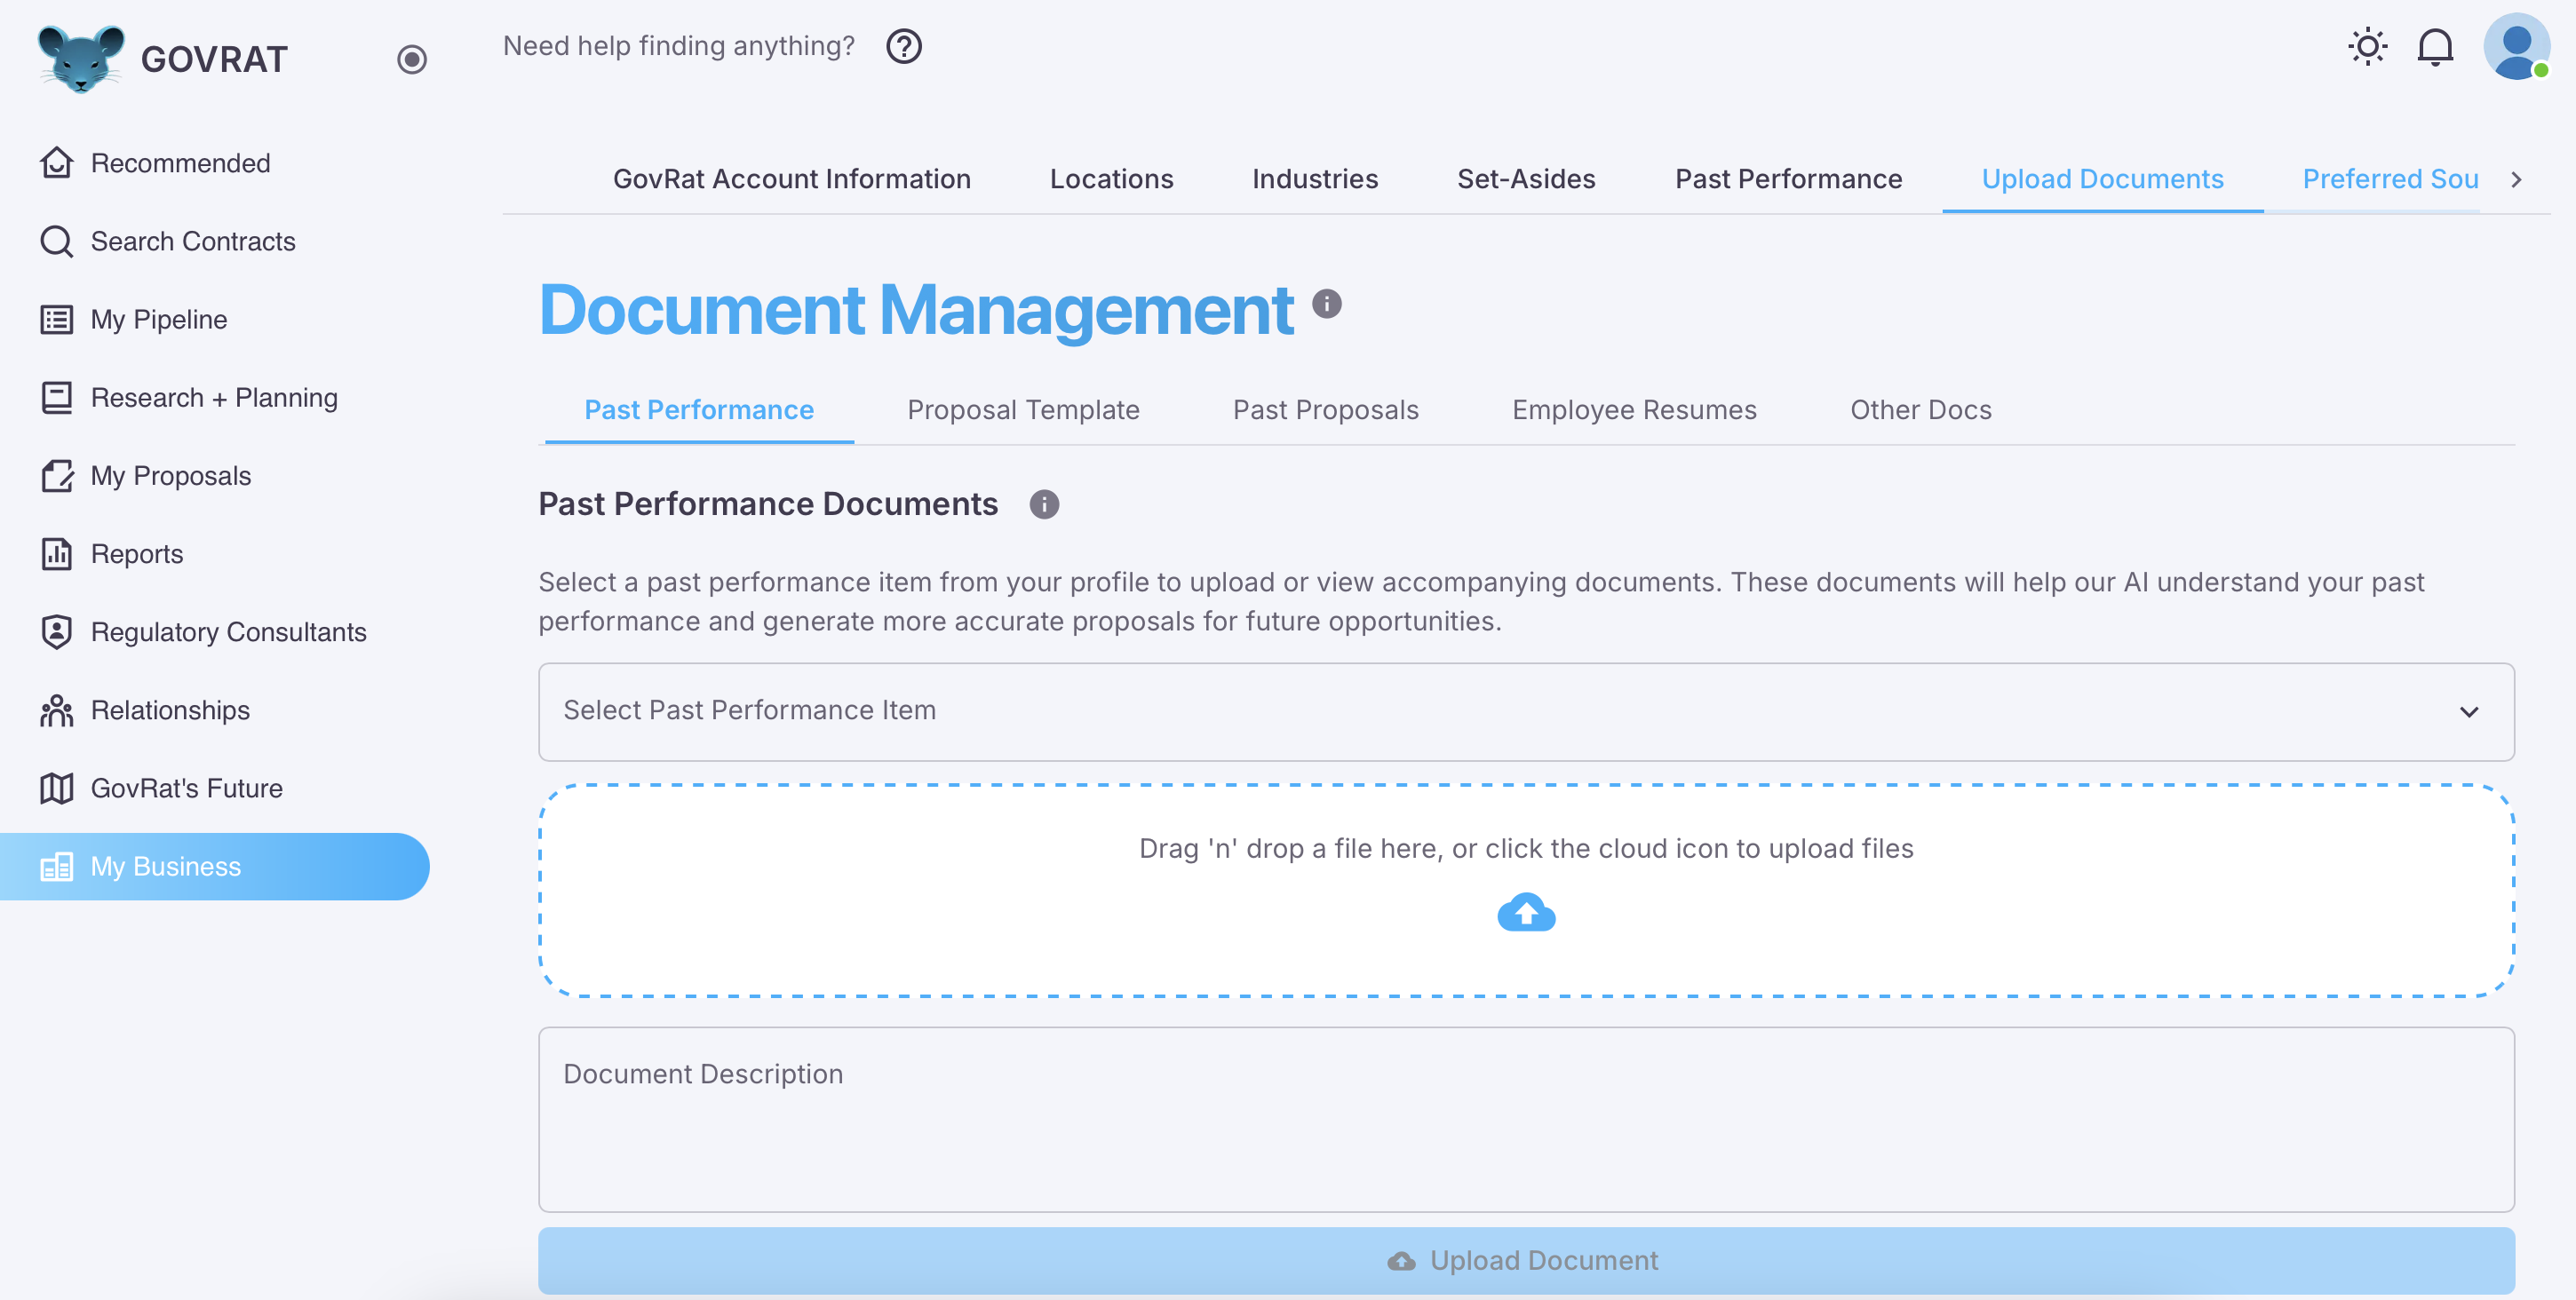Toggle the sidebar pin radio icon
The width and height of the screenshot is (2576, 1300).
412,60
